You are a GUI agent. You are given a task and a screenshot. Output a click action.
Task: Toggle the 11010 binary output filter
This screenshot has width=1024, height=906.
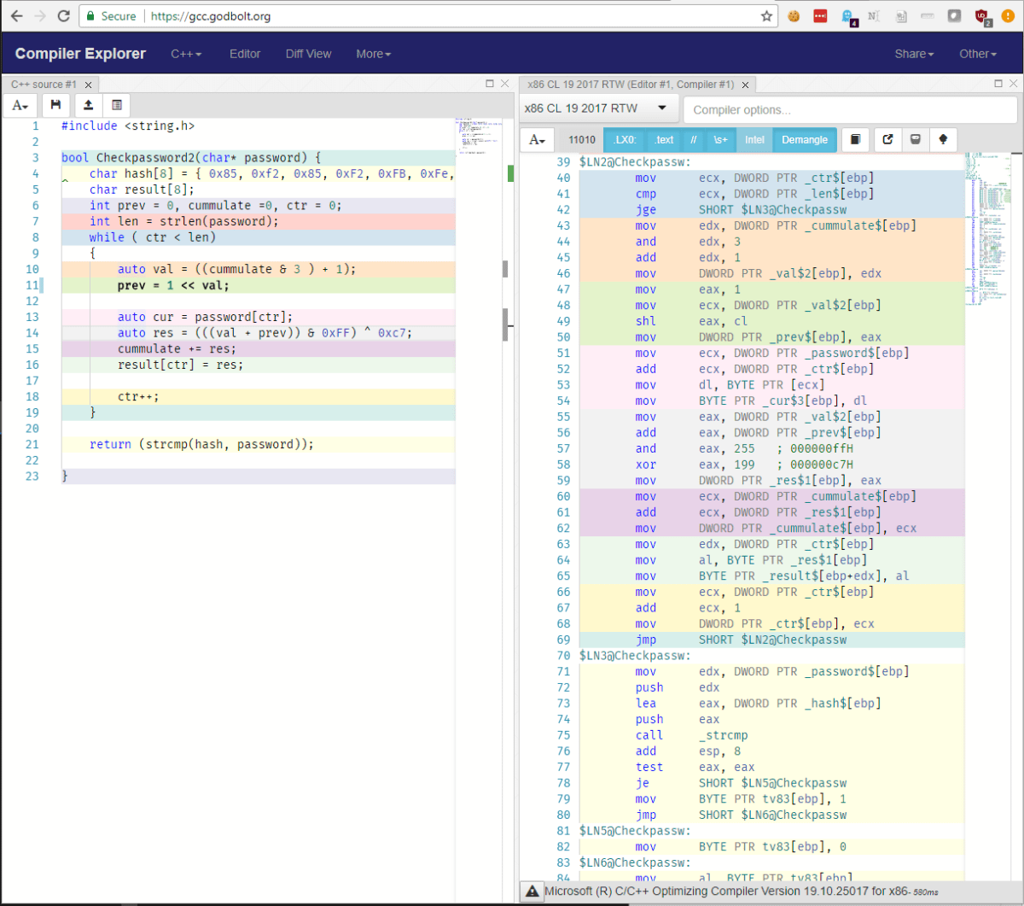581,139
